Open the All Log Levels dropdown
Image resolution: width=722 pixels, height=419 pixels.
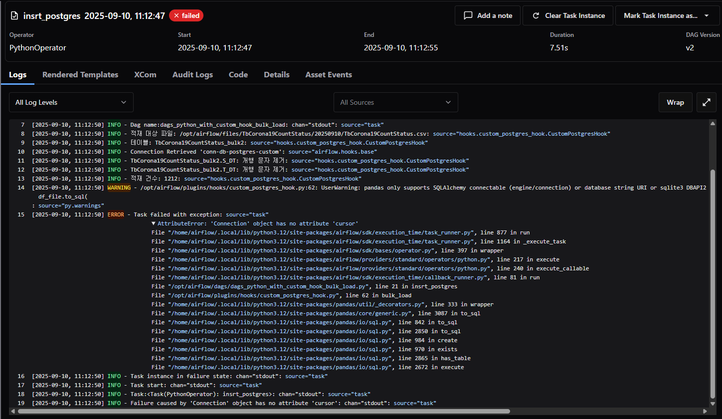point(71,102)
